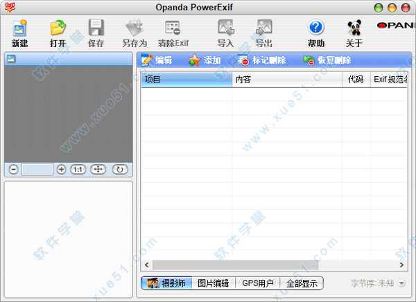
Task: Click the fit-to-window arrows button
Action: point(98,170)
